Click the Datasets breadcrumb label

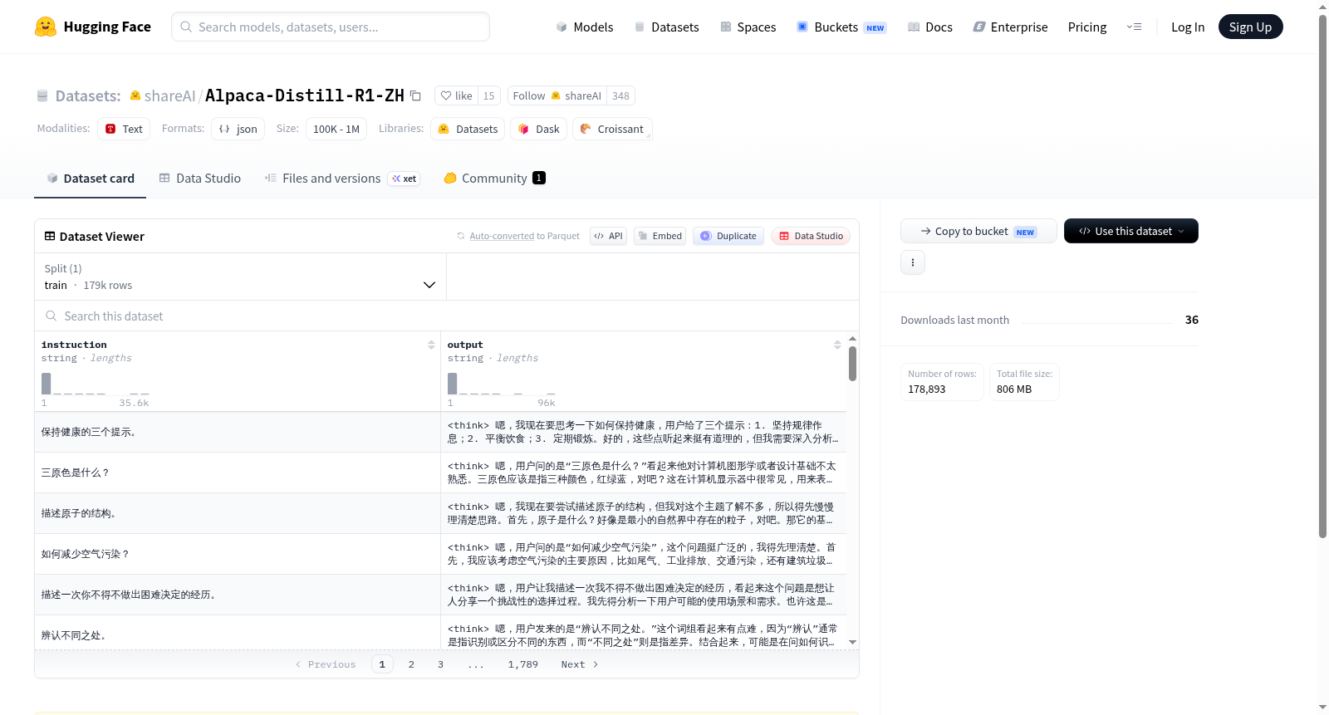pos(88,95)
